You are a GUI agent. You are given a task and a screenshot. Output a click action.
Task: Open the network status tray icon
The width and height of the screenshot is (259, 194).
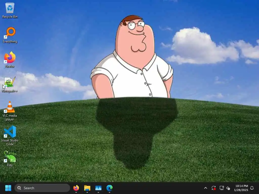tap(222, 188)
